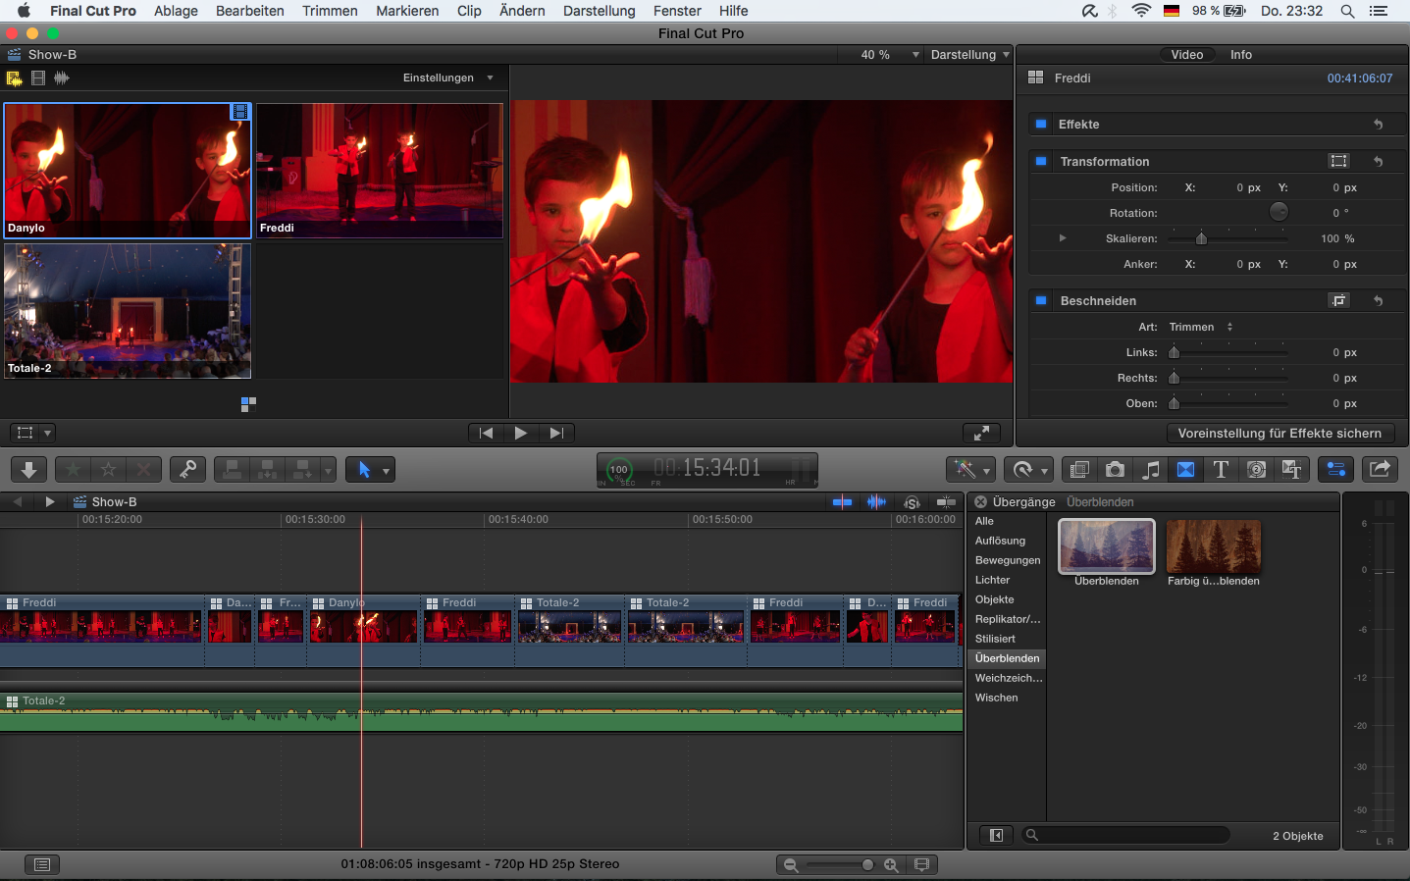Click the outline star unrate button

tap(109, 470)
